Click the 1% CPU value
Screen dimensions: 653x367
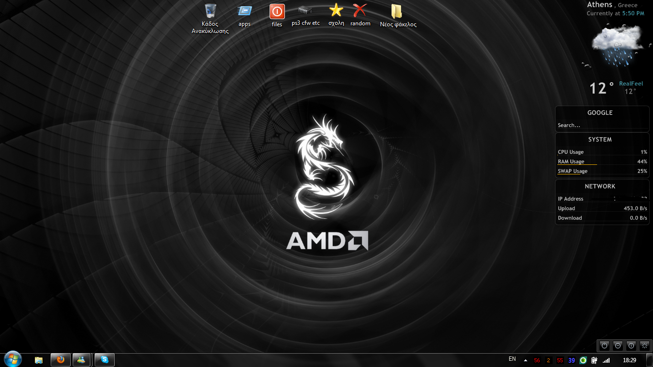tap(644, 152)
